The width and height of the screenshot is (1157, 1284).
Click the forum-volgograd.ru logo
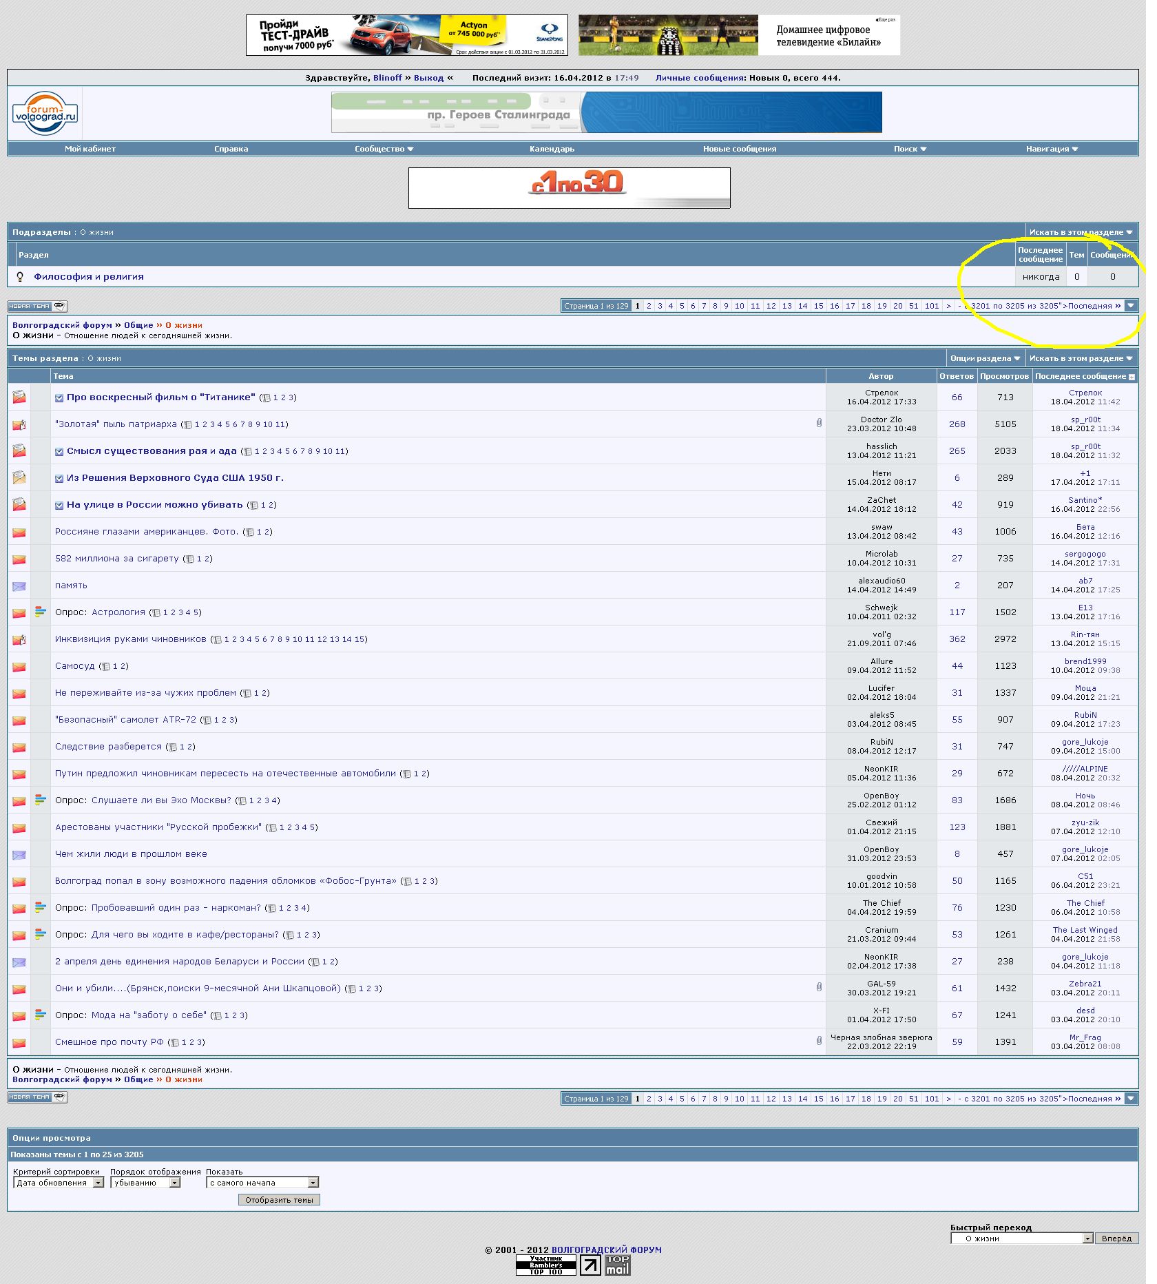tap(45, 114)
